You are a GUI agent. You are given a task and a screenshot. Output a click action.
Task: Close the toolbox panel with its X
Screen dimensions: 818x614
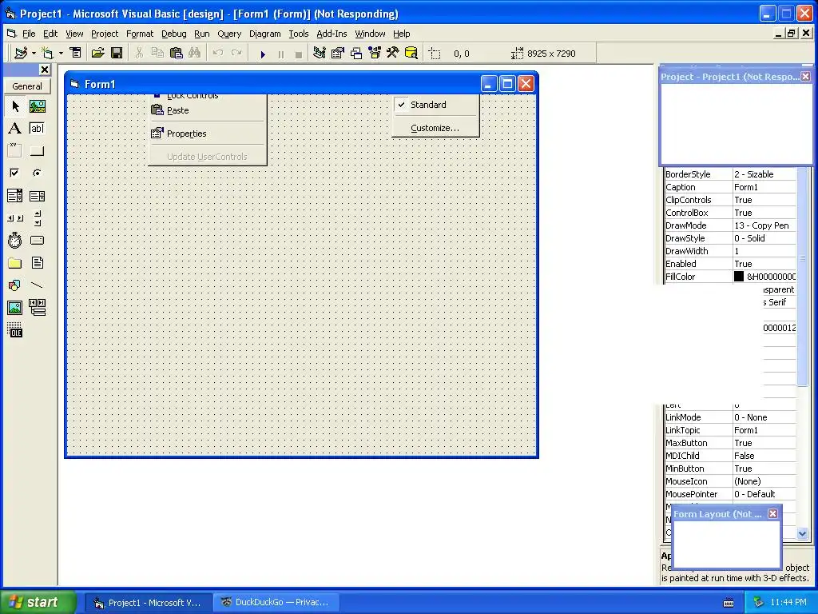(x=45, y=70)
